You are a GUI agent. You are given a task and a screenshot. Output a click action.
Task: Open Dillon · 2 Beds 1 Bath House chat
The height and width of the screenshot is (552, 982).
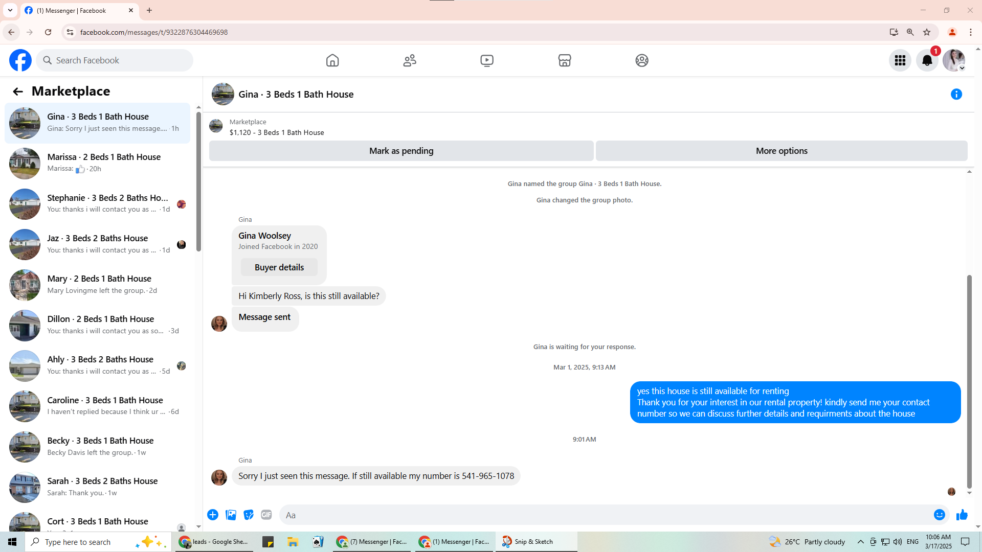(x=97, y=325)
